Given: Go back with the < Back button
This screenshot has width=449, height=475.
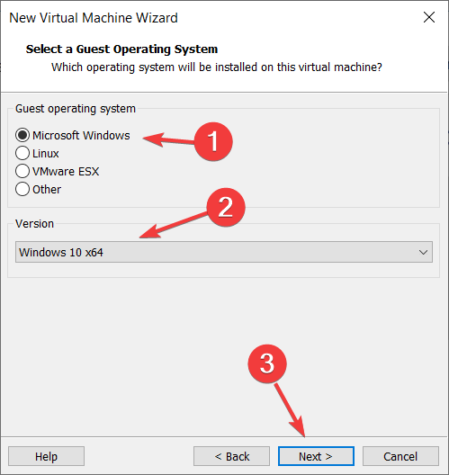Looking at the screenshot, I should click(x=232, y=456).
